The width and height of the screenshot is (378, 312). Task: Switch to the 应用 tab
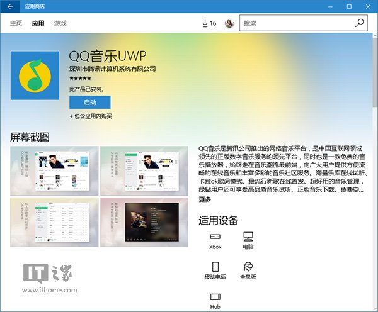(38, 23)
